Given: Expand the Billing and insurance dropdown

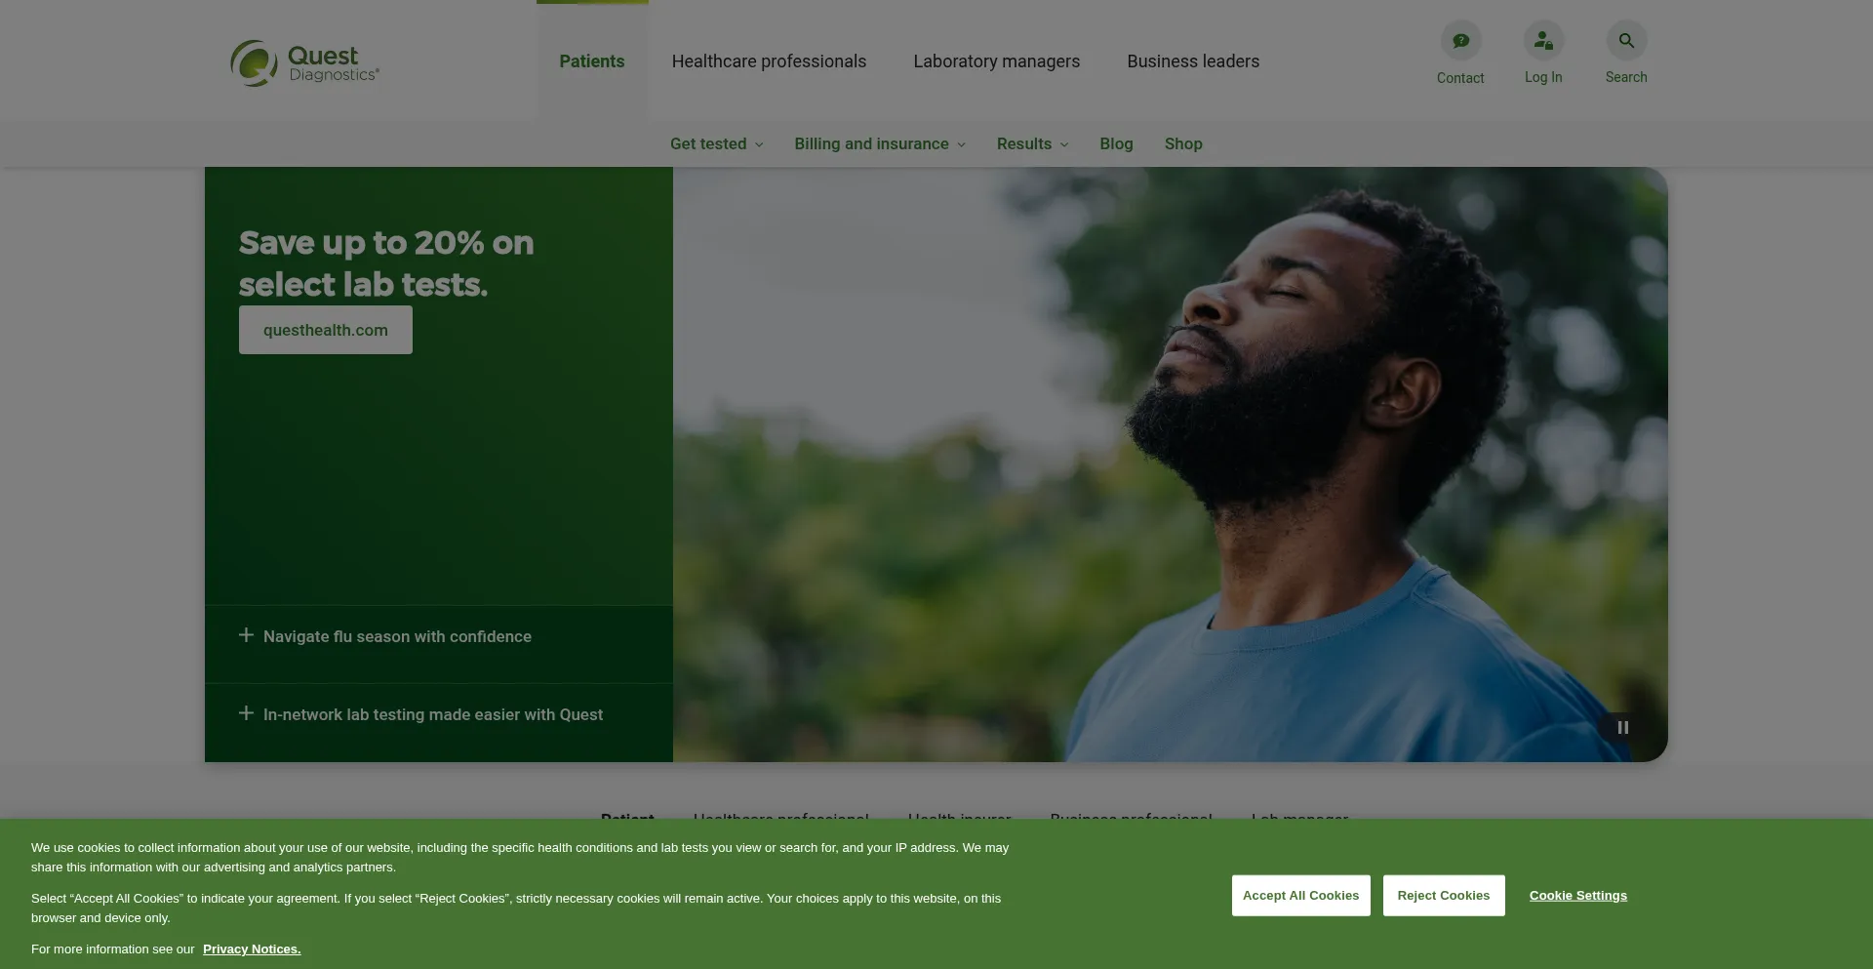Looking at the screenshot, I should pyautogui.click(x=880, y=143).
